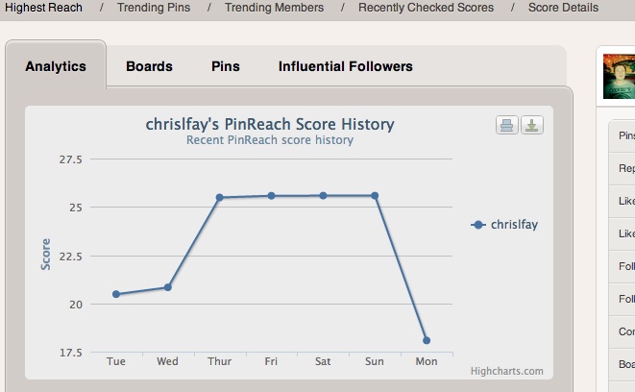635x392 pixels.
Task: Click the Score Details breadcrumb
Action: coord(563,8)
